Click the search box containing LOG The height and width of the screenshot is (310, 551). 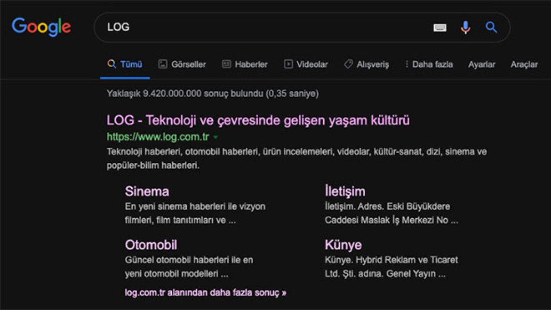302,27
